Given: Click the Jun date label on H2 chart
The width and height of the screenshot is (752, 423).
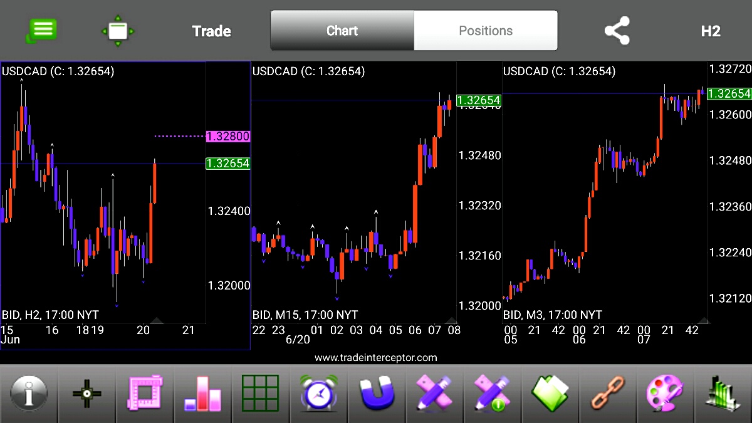Looking at the screenshot, I should 9,340.
